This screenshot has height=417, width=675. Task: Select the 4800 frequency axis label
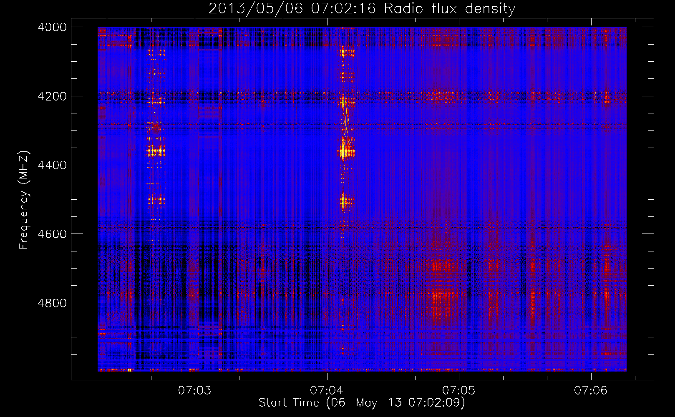tap(52, 303)
